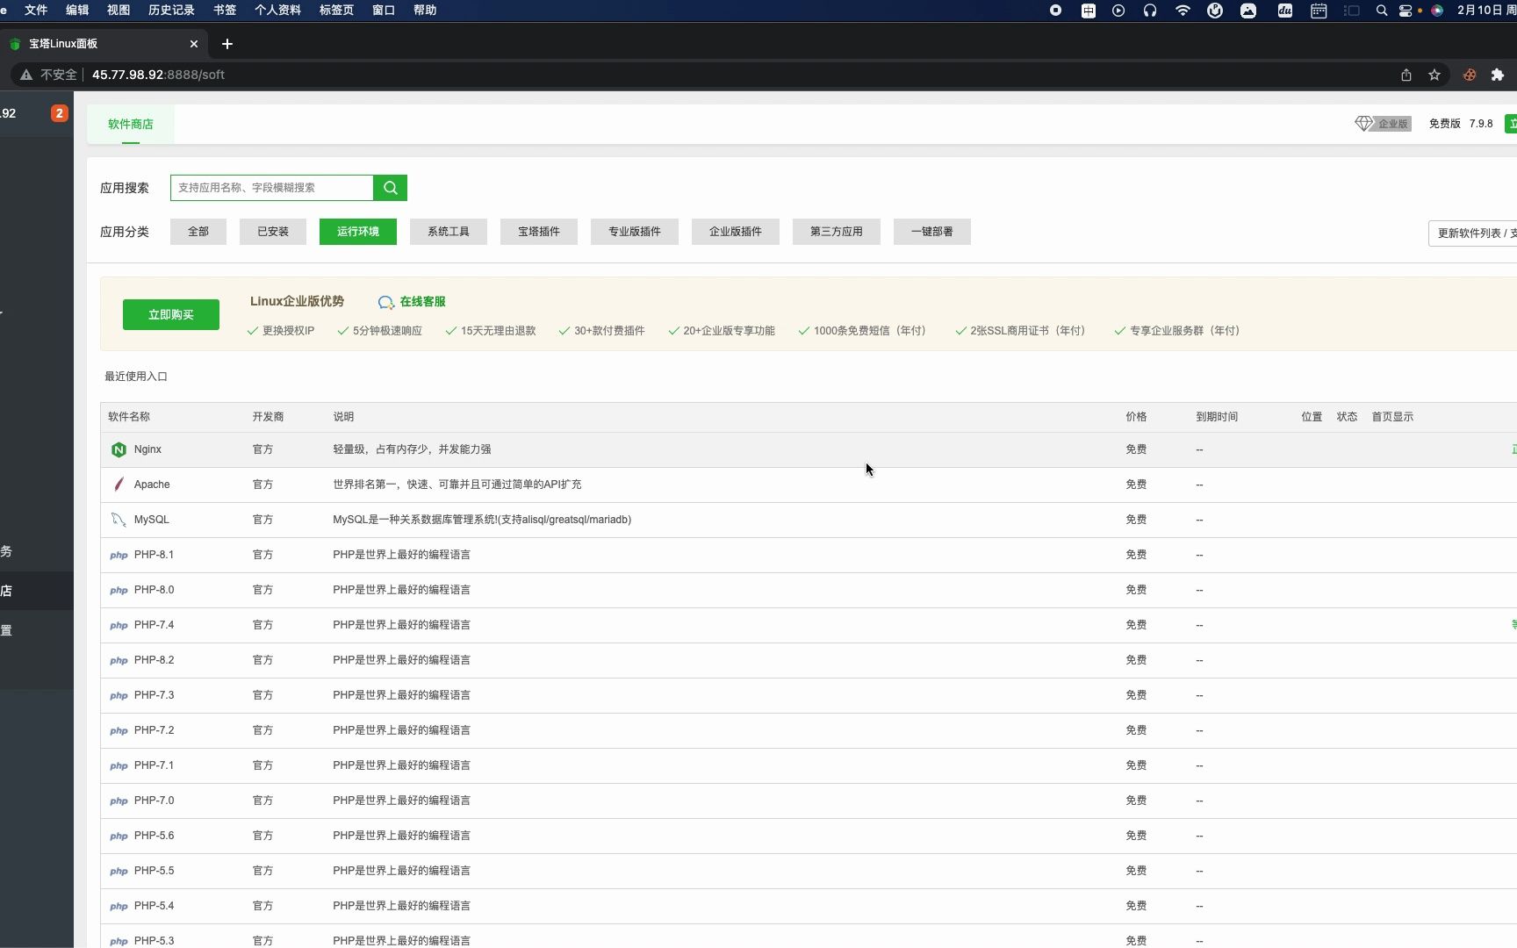Click the 软件名称 column header
Screen dimensions: 1517x948
pos(129,417)
